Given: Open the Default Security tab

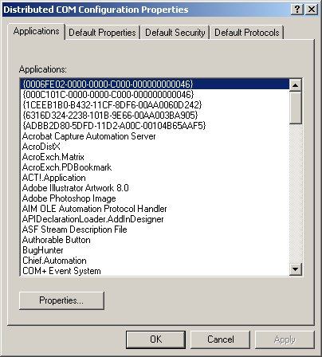Looking at the screenshot, I should click(x=175, y=33).
